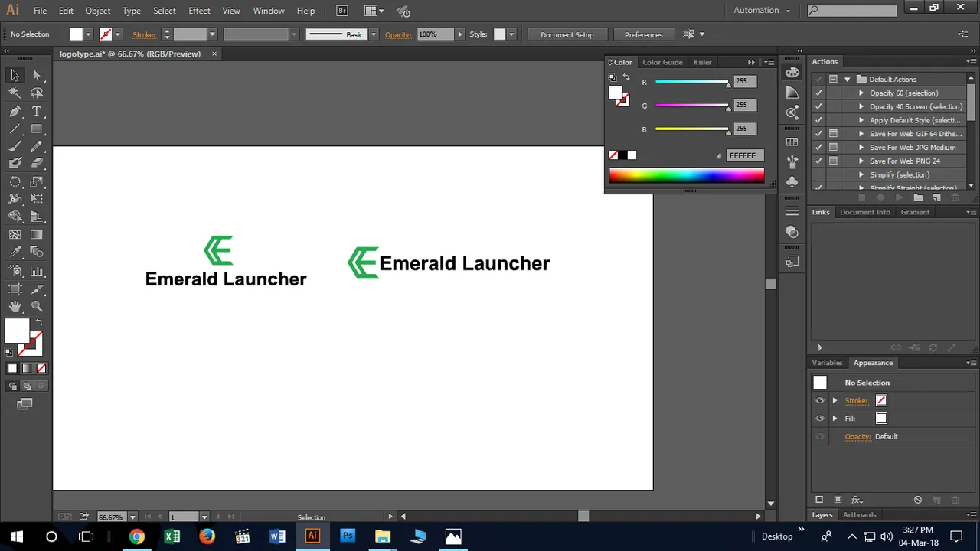
Task: Open the Window menu
Action: 269,11
